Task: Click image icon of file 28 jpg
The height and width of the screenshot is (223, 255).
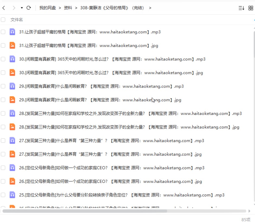Action: pyautogui.click(x=12, y=127)
